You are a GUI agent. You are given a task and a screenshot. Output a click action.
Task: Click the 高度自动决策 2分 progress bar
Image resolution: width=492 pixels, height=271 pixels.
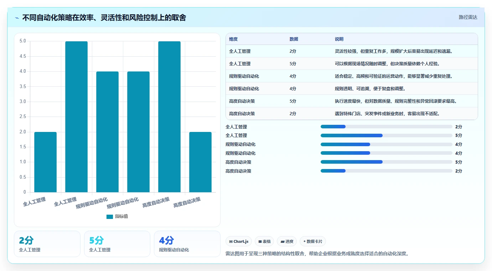coord(387,171)
